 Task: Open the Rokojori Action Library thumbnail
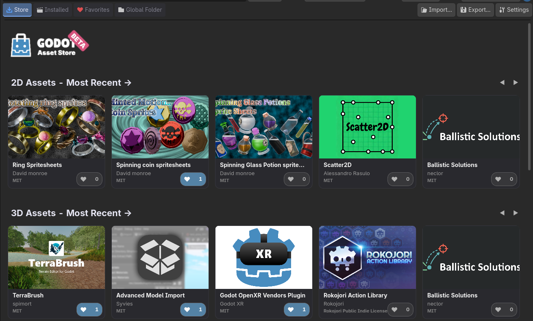pos(368,257)
